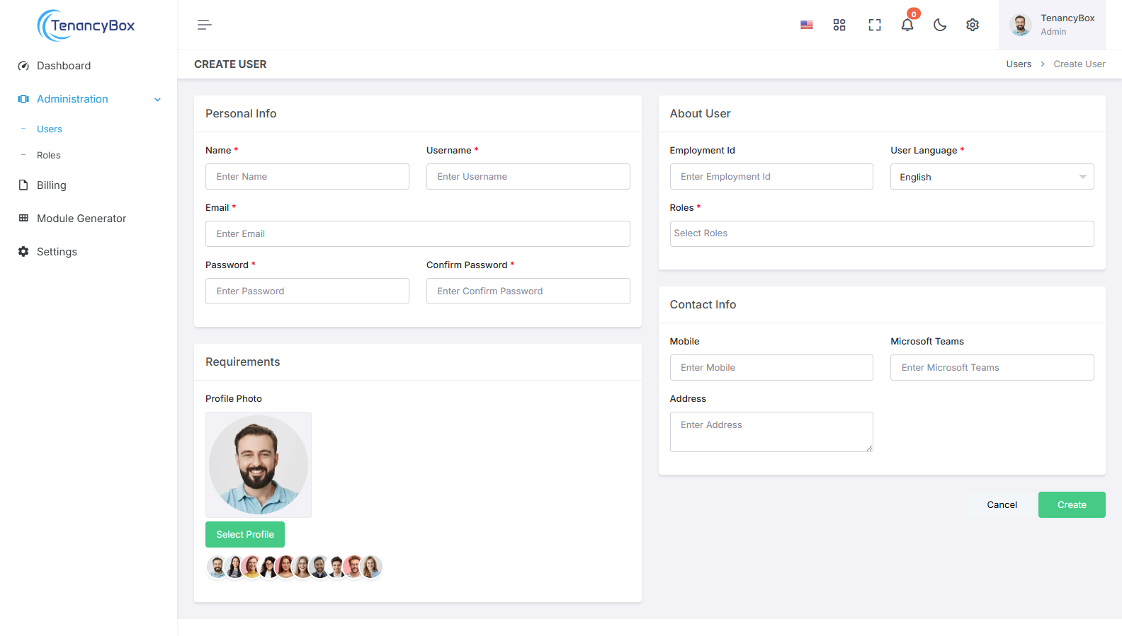This screenshot has width=1122, height=636.
Task: Enter fullscreen mode via the header icon
Action: [875, 25]
